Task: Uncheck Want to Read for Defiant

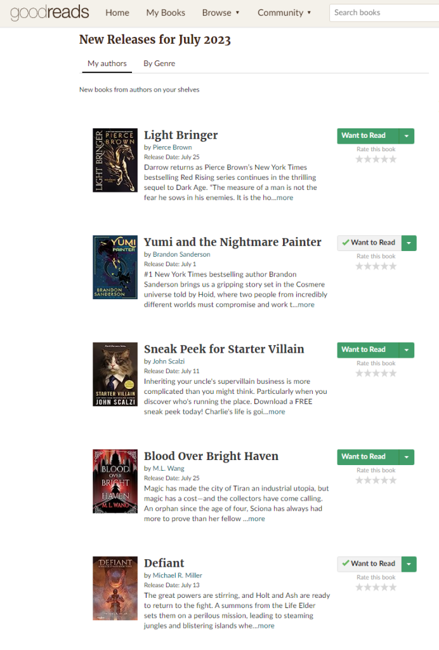Action: coord(369,564)
